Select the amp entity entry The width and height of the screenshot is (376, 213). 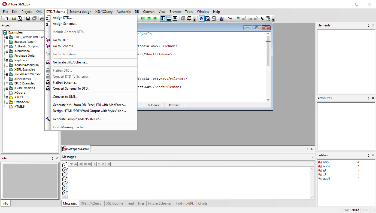coord(326,162)
